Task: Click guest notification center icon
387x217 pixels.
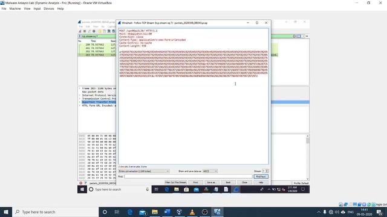Action: click(x=303, y=189)
